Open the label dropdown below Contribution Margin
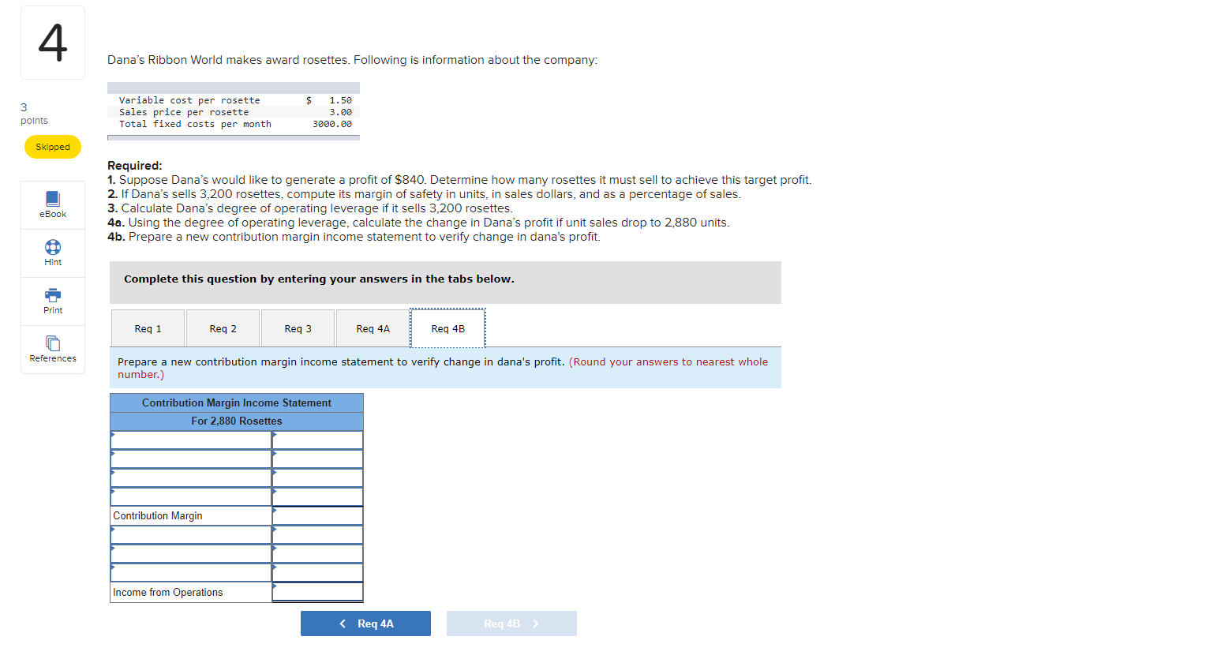1232x659 pixels. click(x=189, y=534)
